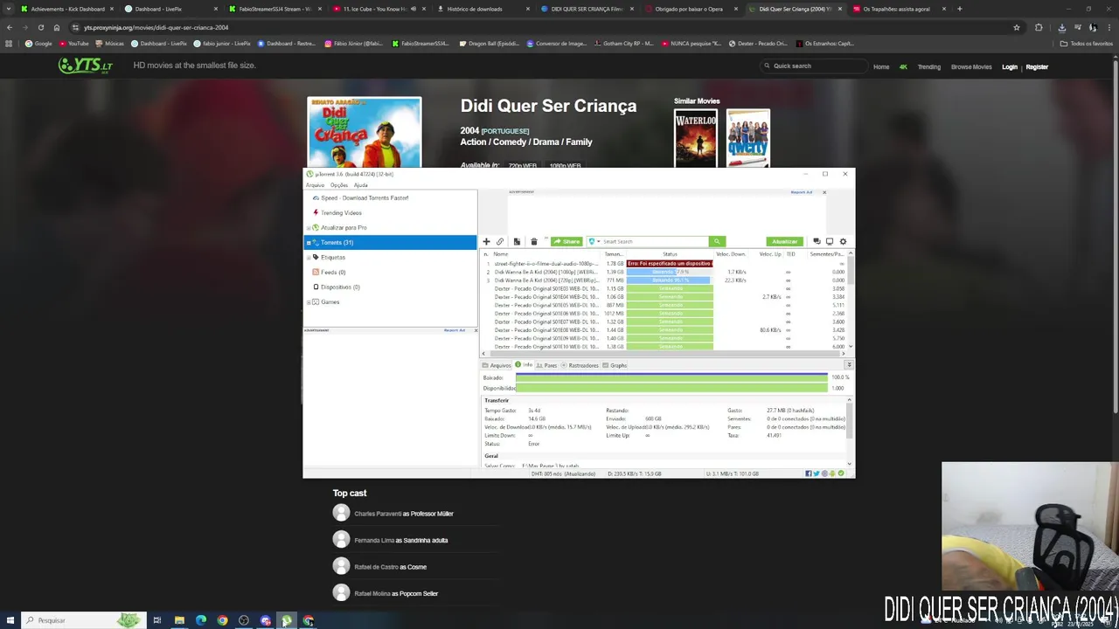The image size is (1119, 629).
Task: Select Dispositivos (0) in the sidebar
Action: coord(340,287)
